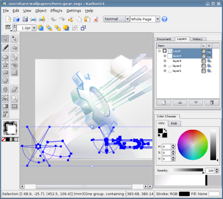Pick a hue on the color wheel
The image size is (223, 199).
click(x=193, y=145)
